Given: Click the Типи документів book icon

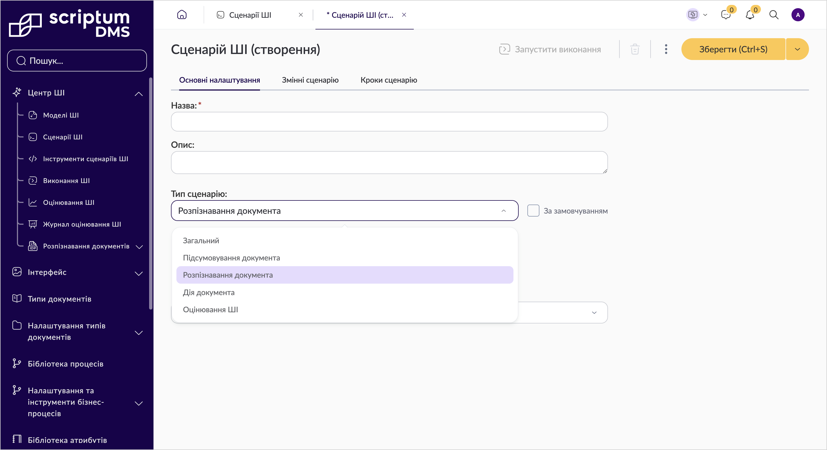Looking at the screenshot, I should tap(17, 298).
